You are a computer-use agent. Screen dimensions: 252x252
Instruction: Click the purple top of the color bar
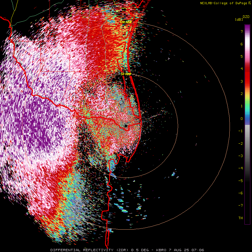247,27
